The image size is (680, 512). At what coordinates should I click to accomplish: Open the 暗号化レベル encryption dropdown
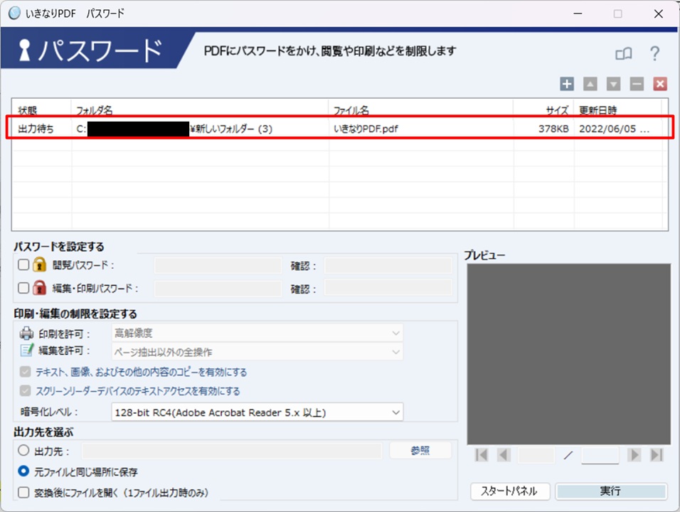(x=257, y=412)
